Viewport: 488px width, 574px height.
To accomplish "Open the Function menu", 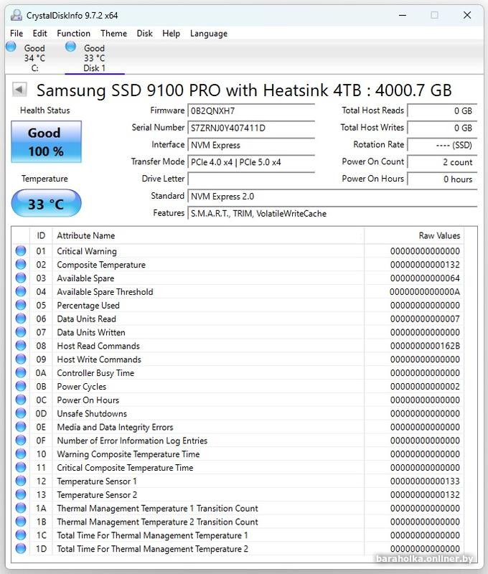I will (x=73, y=33).
